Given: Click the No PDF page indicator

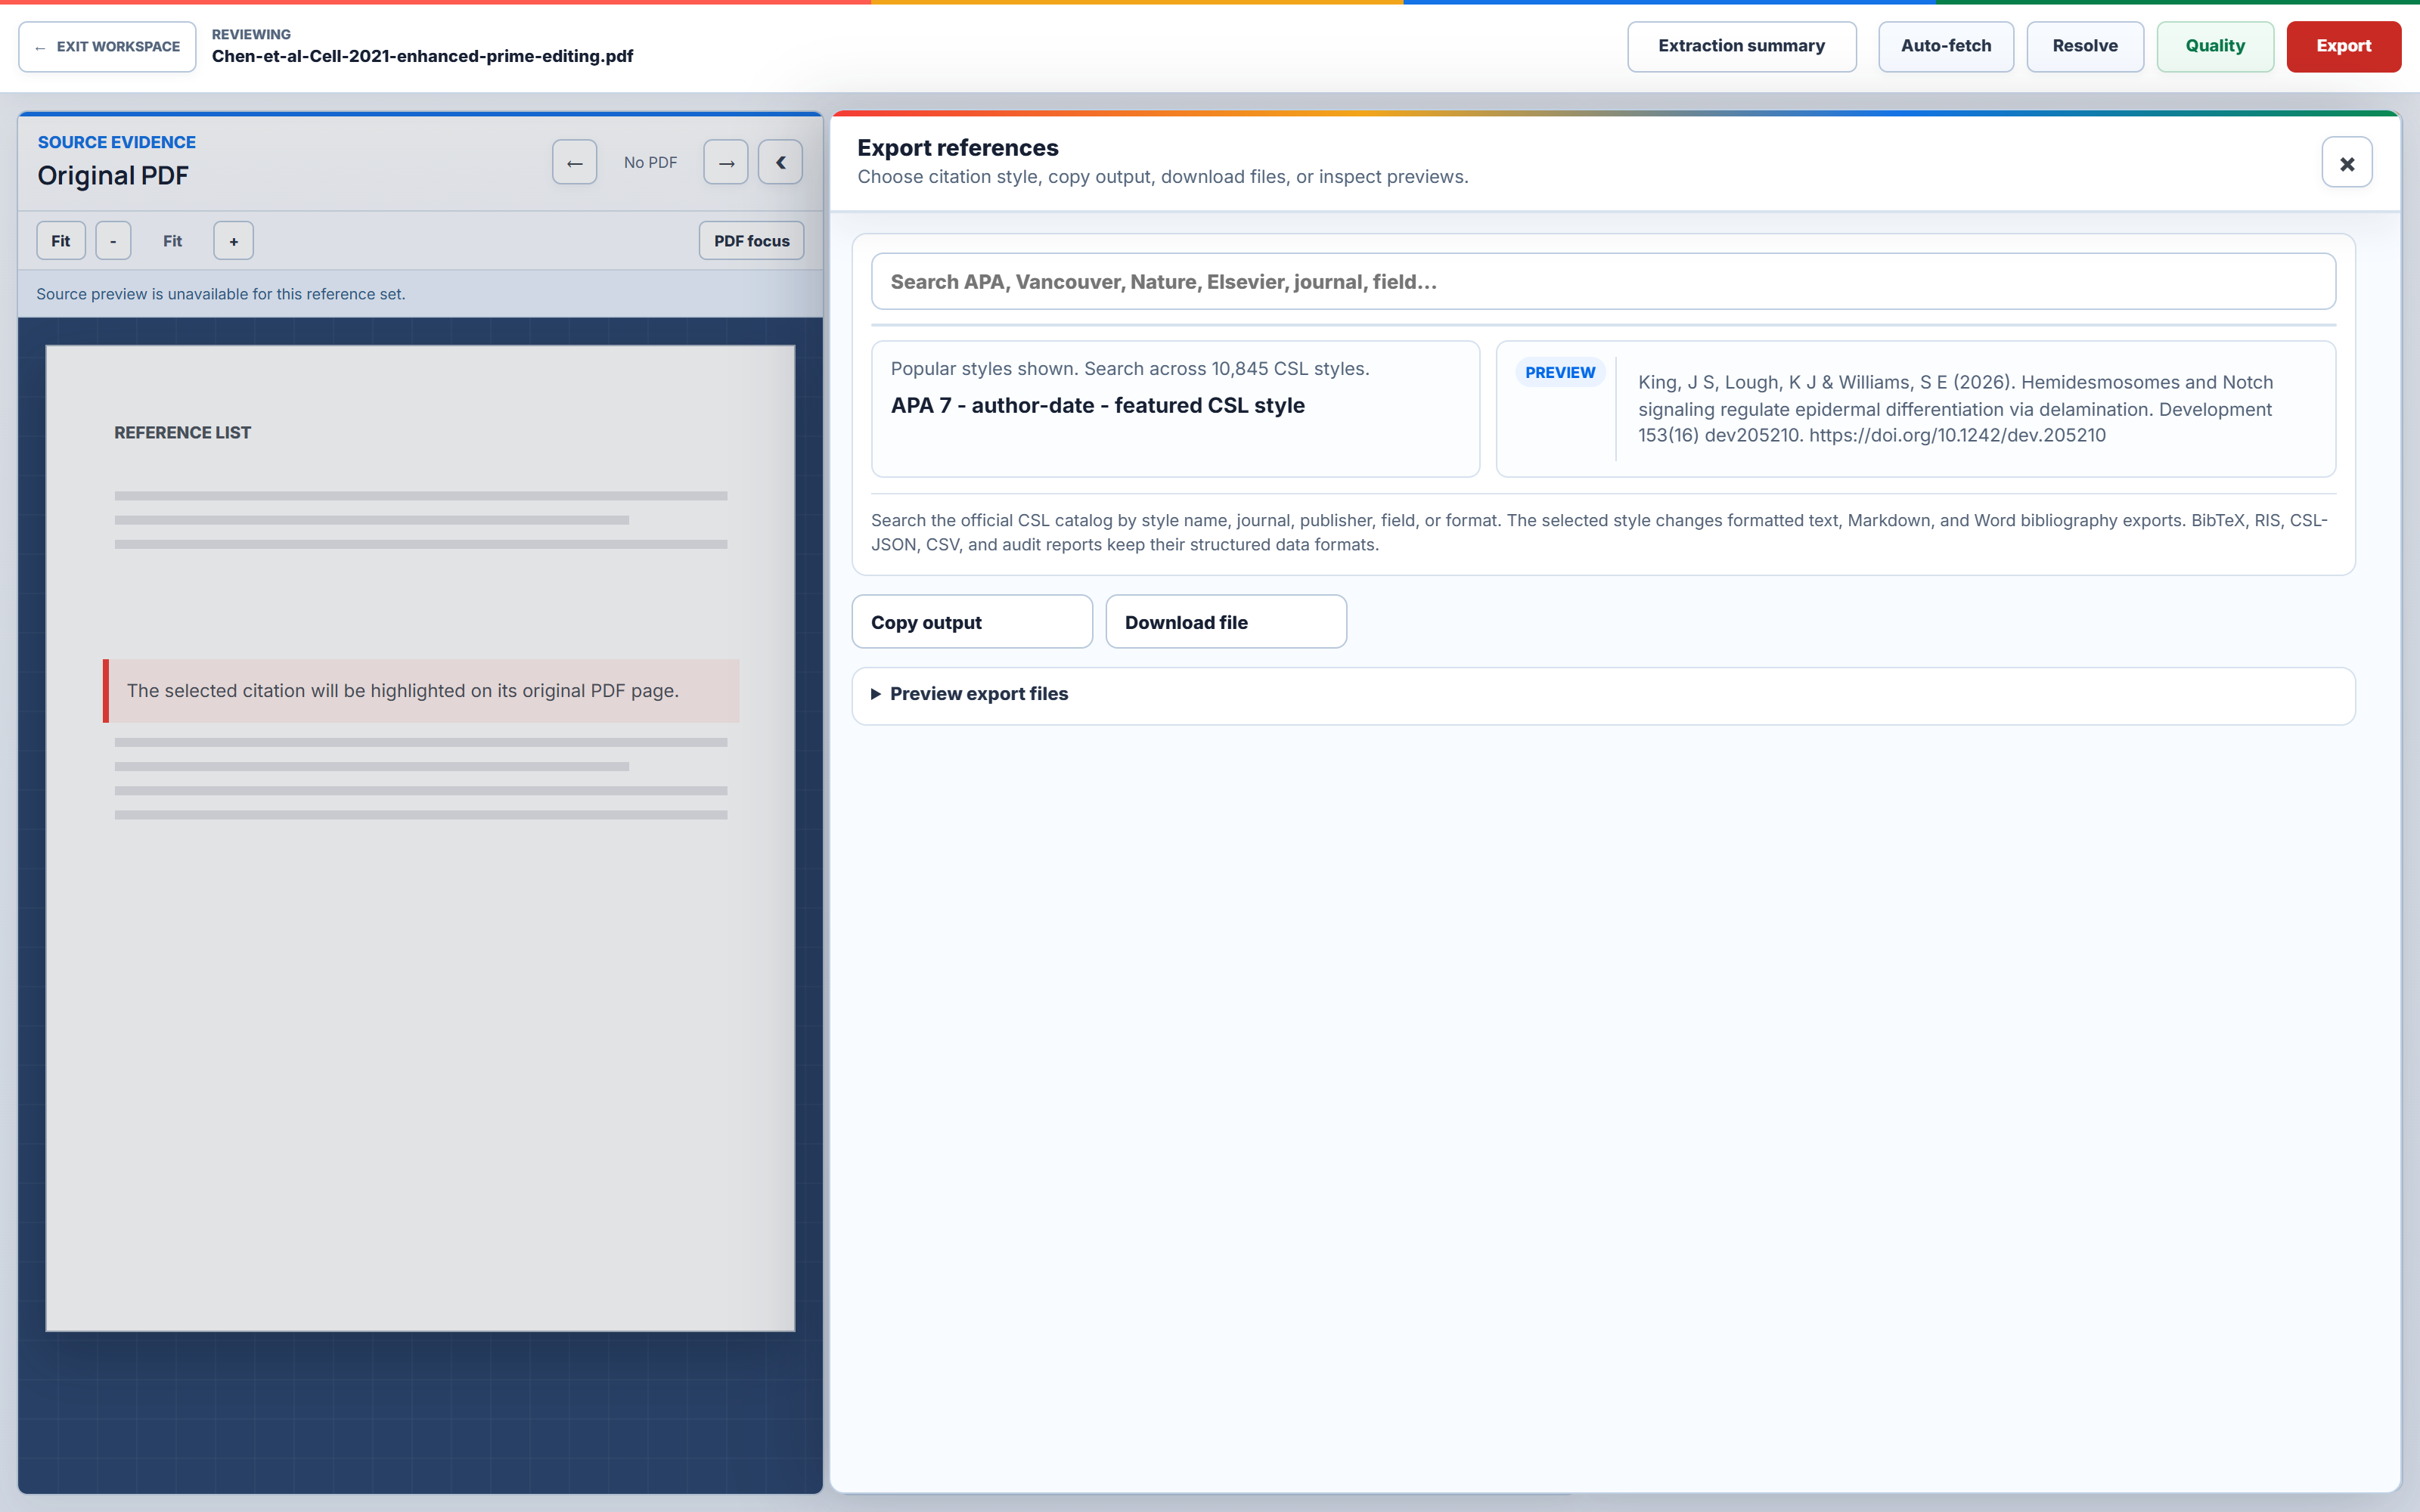Looking at the screenshot, I should [x=650, y=162].
